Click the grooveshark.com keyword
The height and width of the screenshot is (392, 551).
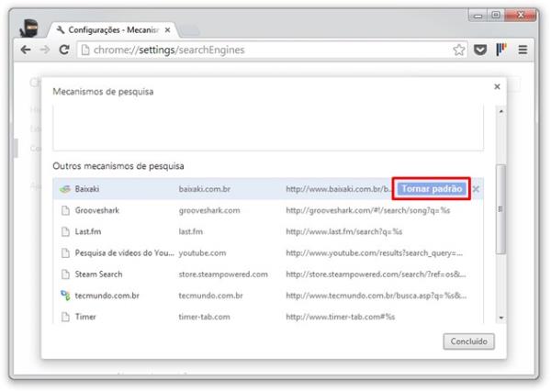[x=209, y=210]
